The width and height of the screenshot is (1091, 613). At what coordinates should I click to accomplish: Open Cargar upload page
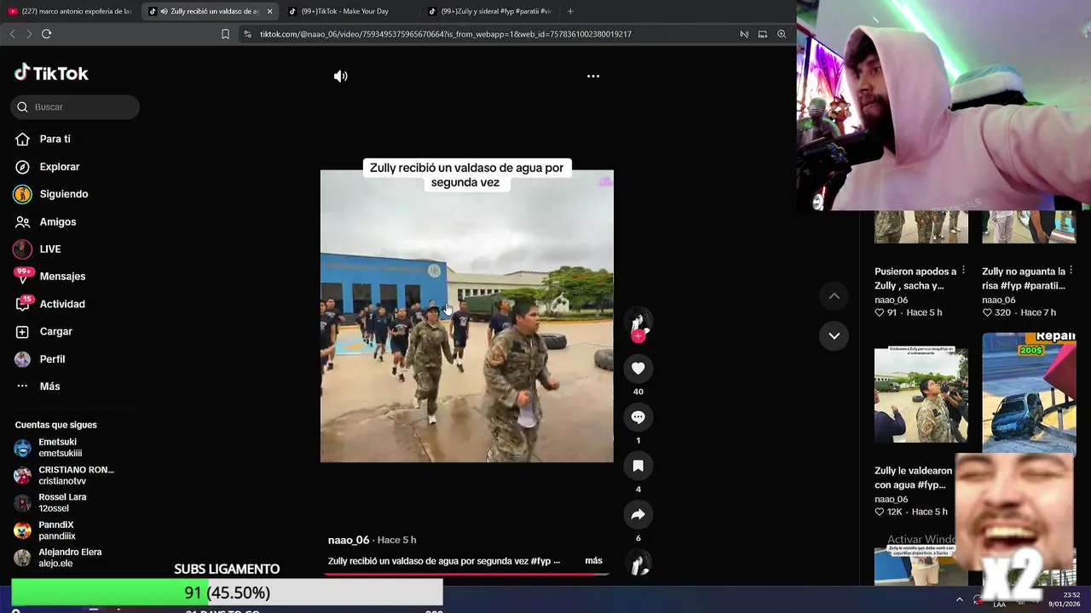point(55,331)
